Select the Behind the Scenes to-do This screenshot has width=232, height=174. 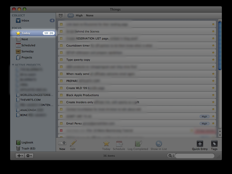[x=137, y=31]
